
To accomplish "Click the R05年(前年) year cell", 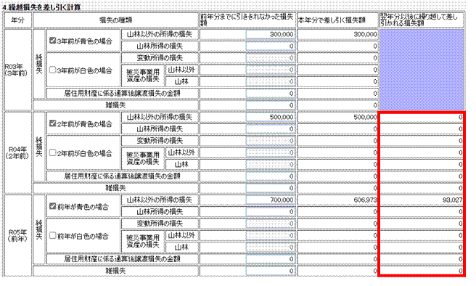I will (17, 236).
